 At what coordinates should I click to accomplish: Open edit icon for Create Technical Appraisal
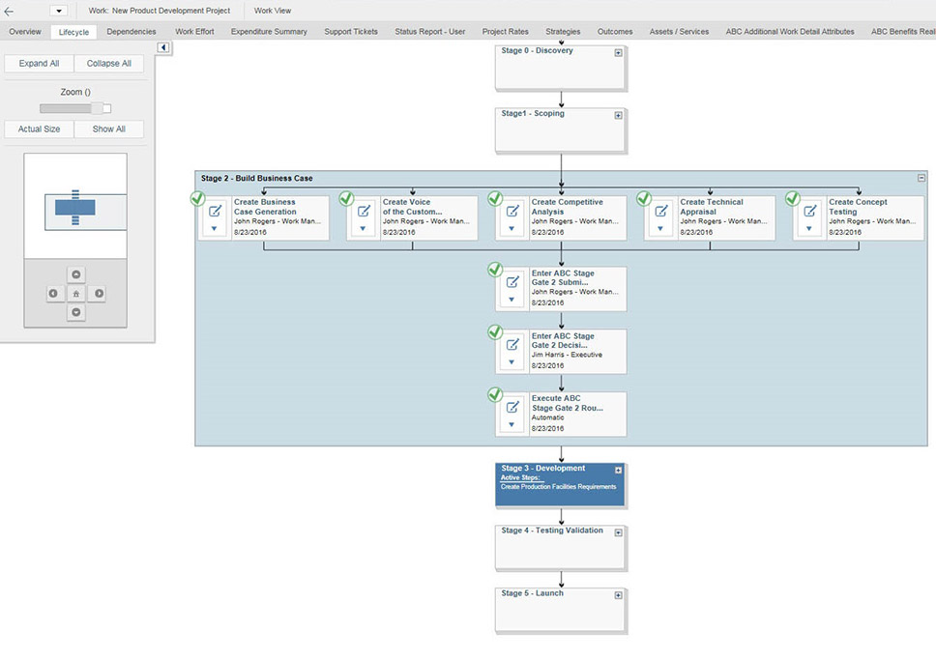pyautogui.click(x=660, y=211)
